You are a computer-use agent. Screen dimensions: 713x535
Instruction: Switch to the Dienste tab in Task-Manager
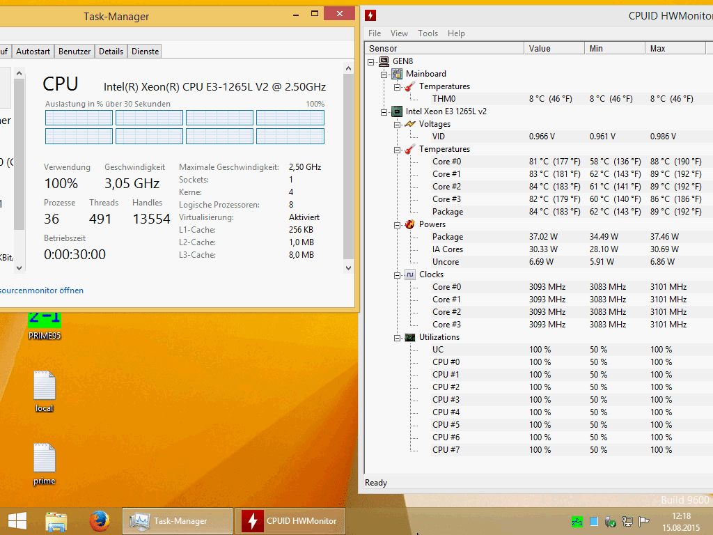[145, 52]
